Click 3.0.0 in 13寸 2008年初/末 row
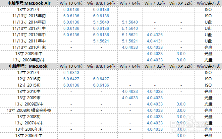Screen dimensions: 222x139 (x=181, y=60)
